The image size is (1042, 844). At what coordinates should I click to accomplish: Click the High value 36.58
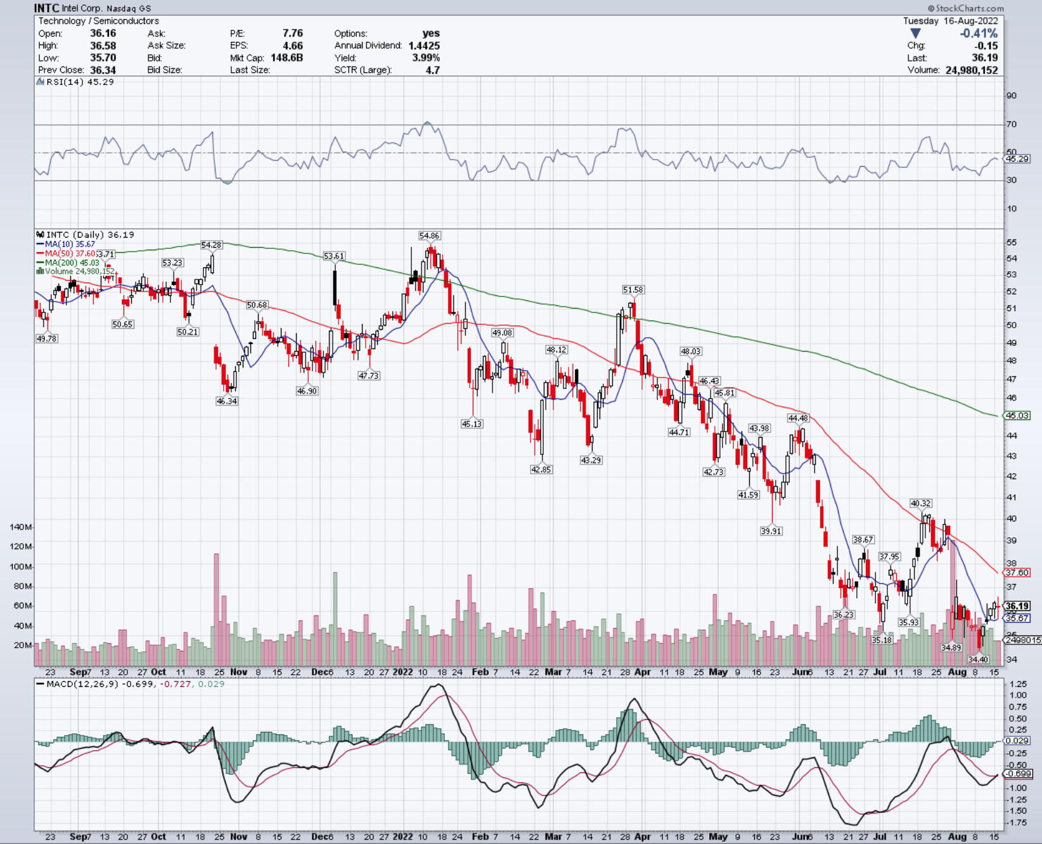[x=103, y=45]
